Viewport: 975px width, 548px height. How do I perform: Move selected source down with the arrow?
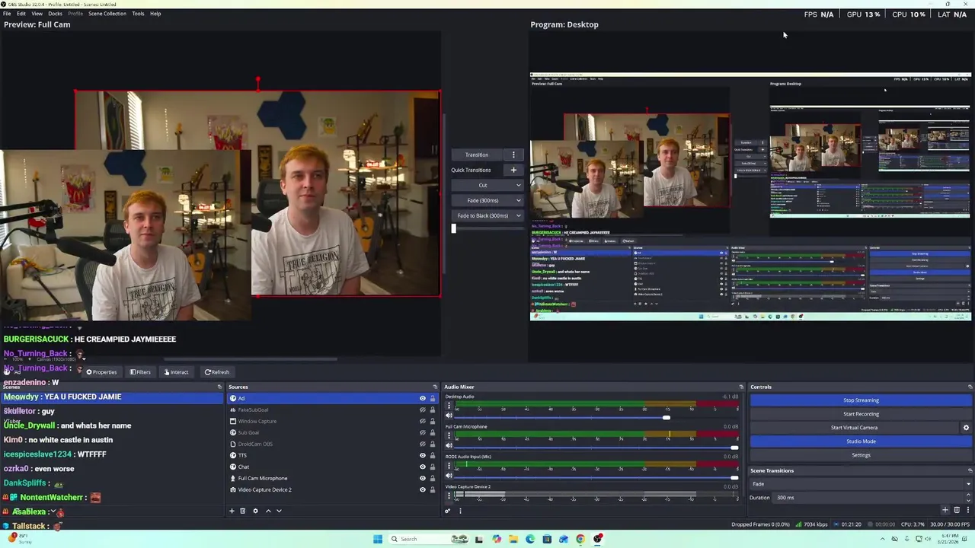[279, 511]
